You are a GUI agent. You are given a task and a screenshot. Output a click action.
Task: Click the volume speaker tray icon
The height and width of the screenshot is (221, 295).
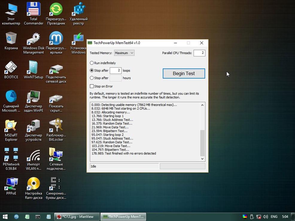click(x=265, y=217)
